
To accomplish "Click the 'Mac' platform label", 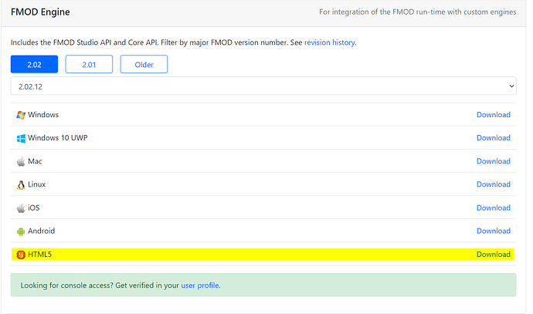I will 35,161.
